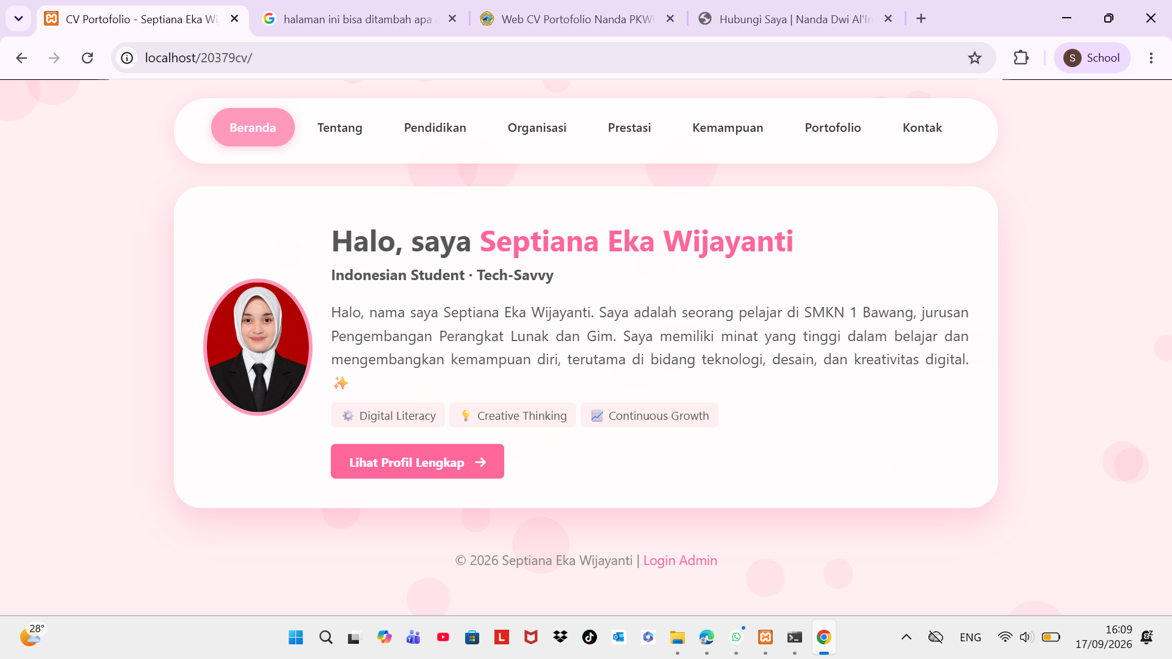1172x659 pixels.
Task: Open the Organisasi nav item
Action: click(x=537, y=128)
